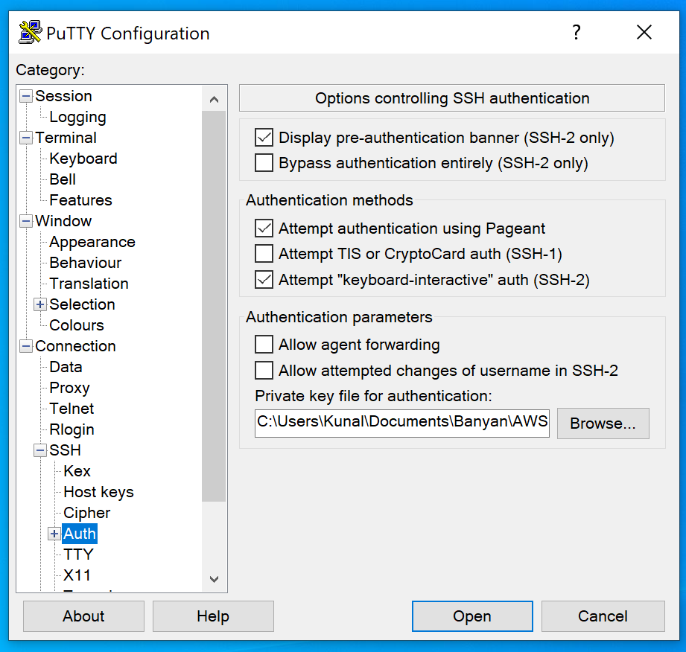Click category tree scroll up arrow

pos(214,99)
